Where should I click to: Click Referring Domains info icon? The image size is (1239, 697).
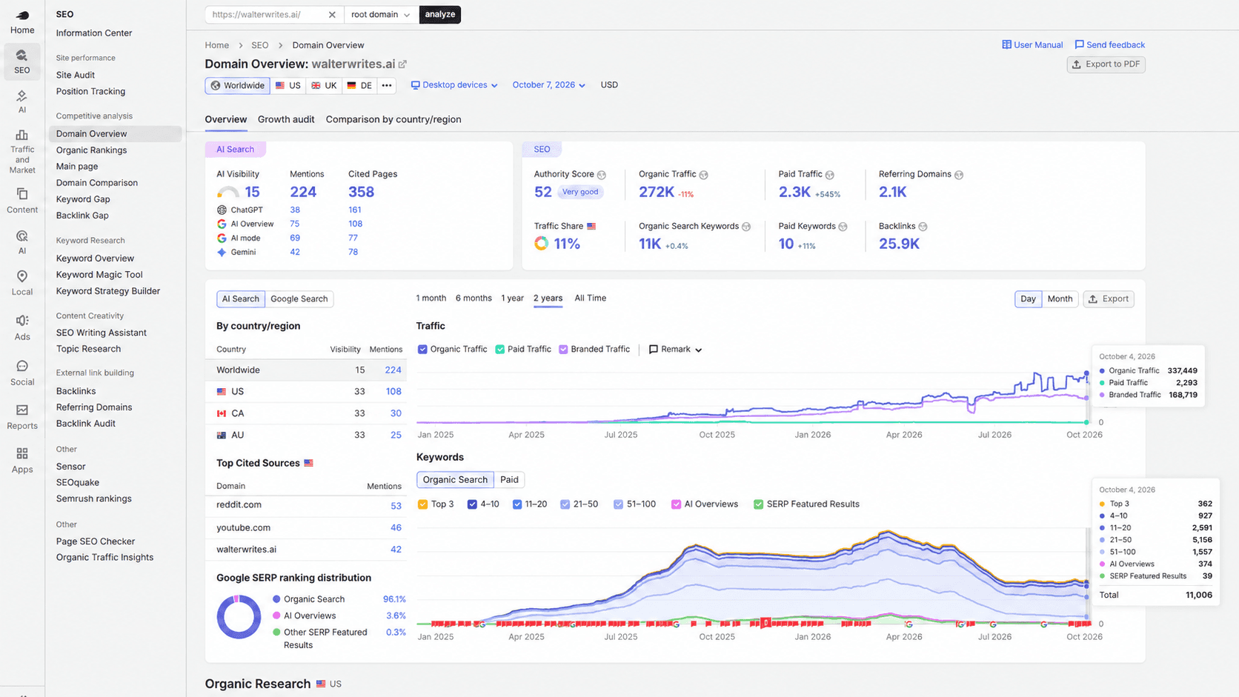point(959,175)
